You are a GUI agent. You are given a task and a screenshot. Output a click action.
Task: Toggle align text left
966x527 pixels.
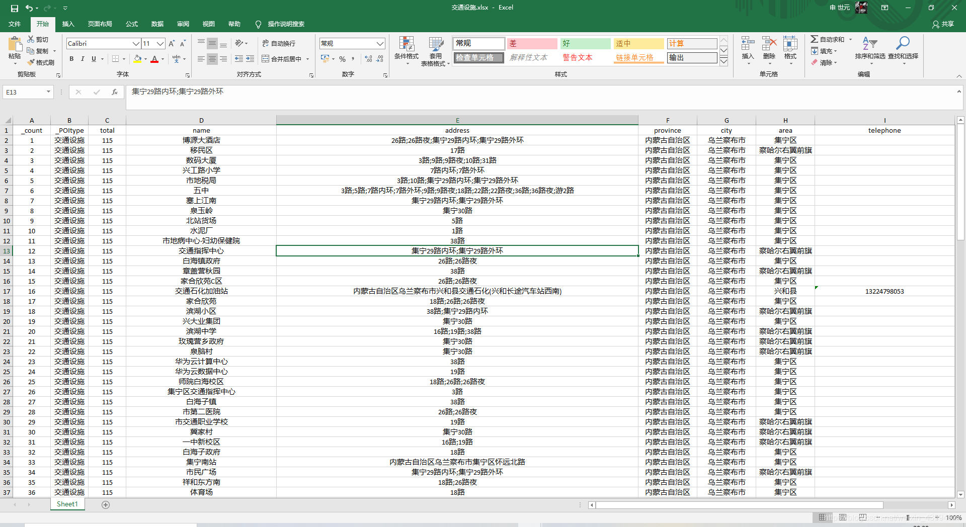click(201, 59)
